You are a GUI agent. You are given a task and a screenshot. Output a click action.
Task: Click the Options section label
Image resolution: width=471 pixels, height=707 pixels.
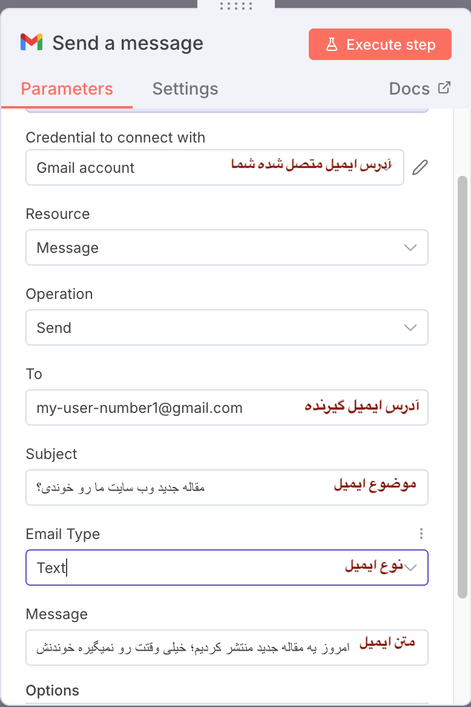pyautogui.click(x=53, y=690)
